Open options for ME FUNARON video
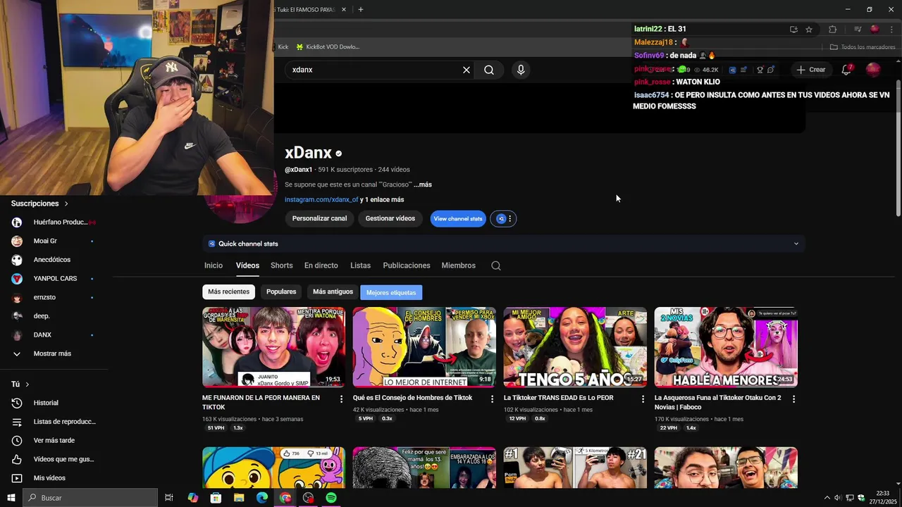Viewport: 902px width, 507px height. (342, 399)
